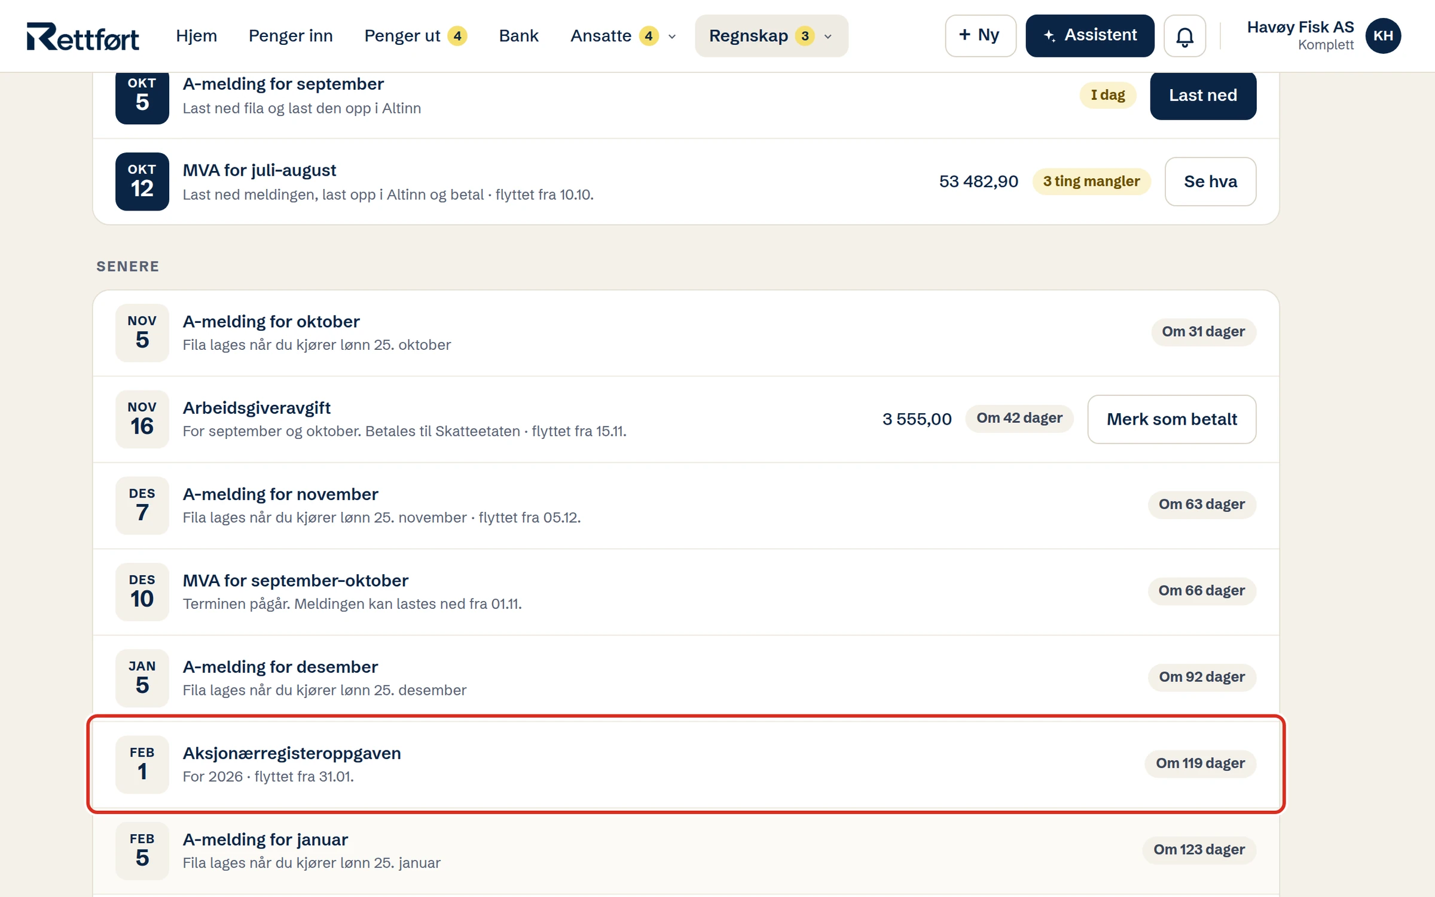The width and height of the screenshot is (1435, 897).
Task: Open the Rettført logo home link
Action: click(x=83, y=36)
